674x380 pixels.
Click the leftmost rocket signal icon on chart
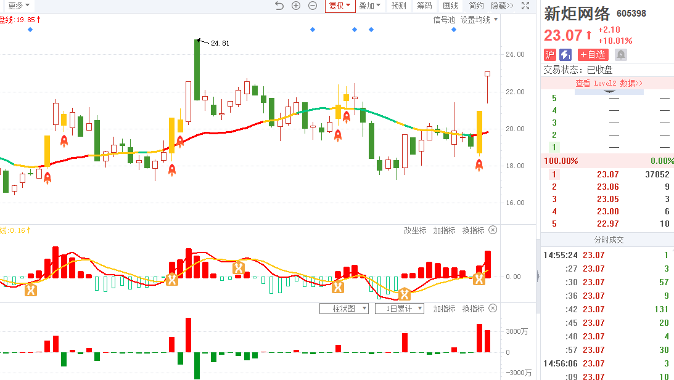(x=47, y=177)
